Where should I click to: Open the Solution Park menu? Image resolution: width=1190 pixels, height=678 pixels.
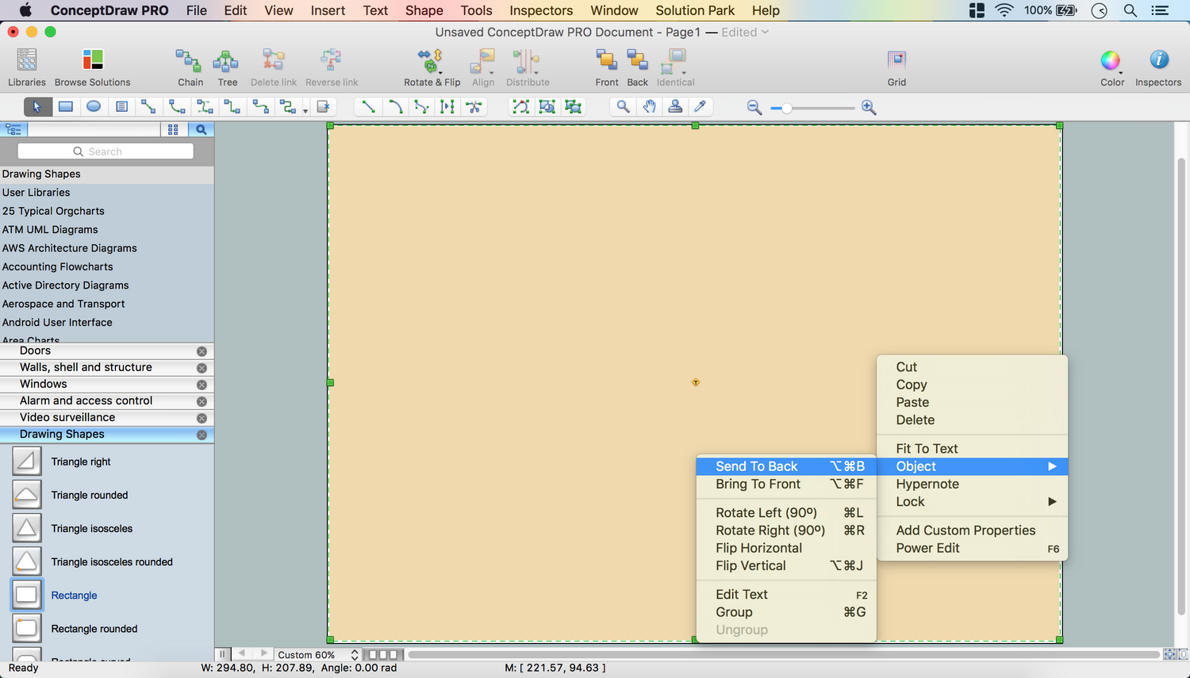(695, 10)
